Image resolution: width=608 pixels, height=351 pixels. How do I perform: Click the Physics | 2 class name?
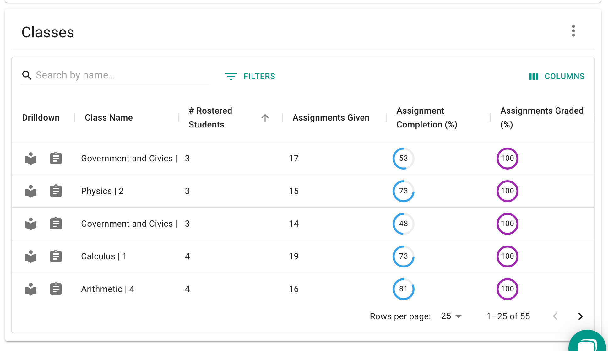point(102,191)
